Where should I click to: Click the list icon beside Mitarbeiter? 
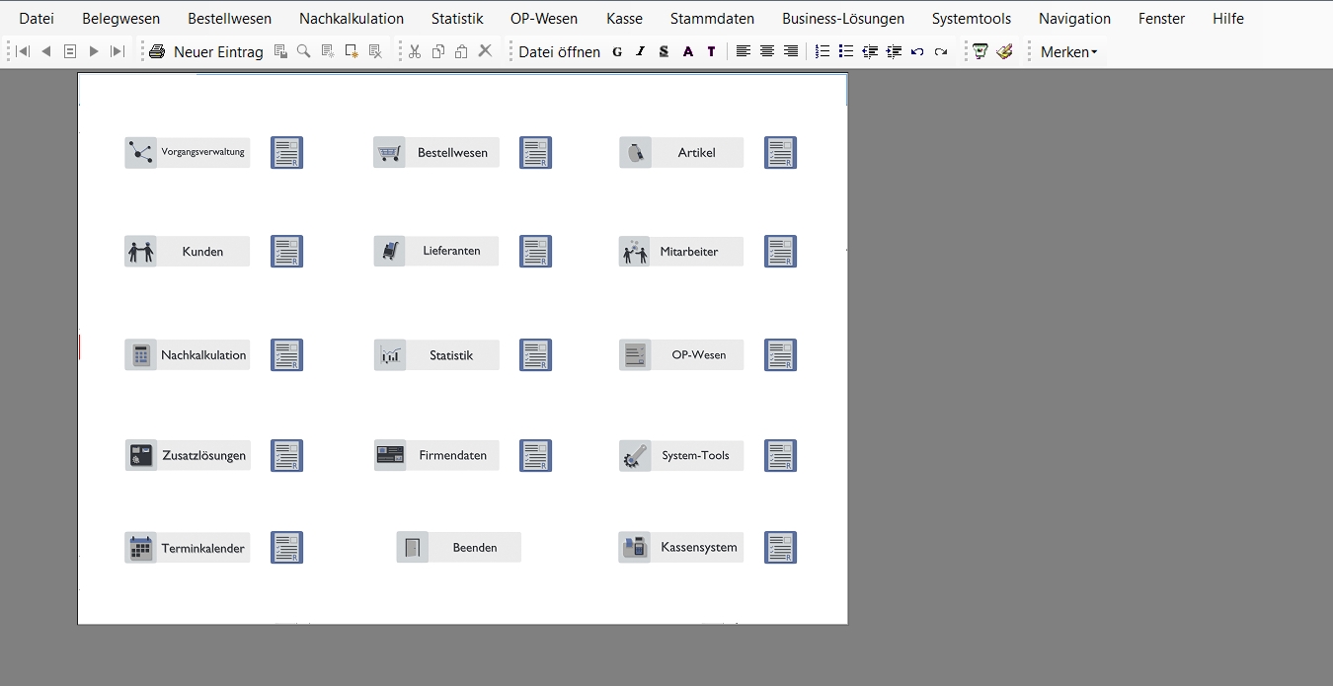780,251
